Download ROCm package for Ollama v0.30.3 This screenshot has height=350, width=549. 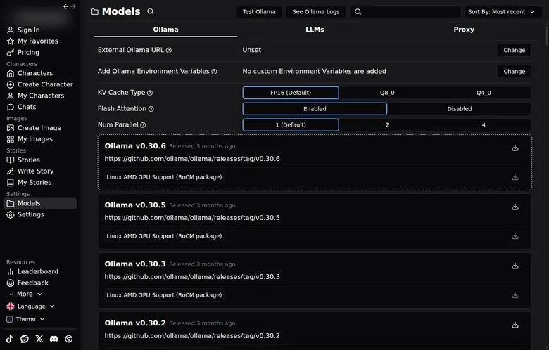(515, 295)
